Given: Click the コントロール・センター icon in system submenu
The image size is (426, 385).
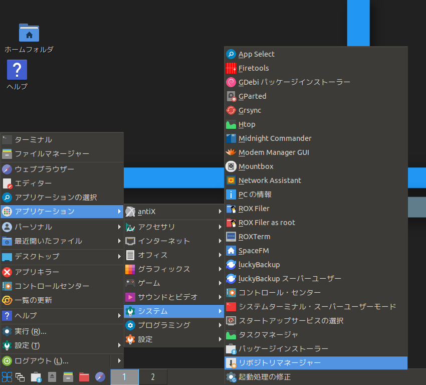Looking at the screenshot, I should click(x=231, y=293).
